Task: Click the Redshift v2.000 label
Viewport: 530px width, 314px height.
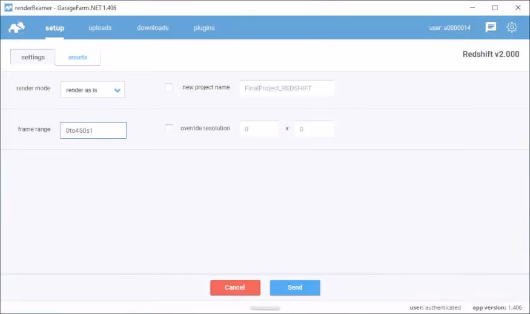Action: pos(491,54)
